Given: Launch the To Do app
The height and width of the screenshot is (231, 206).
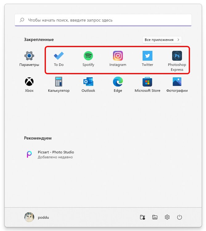Looking at the screenshot, I should click(x=59, y=59).
